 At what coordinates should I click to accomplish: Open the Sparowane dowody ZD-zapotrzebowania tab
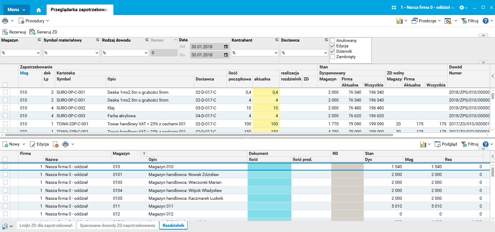117,225
